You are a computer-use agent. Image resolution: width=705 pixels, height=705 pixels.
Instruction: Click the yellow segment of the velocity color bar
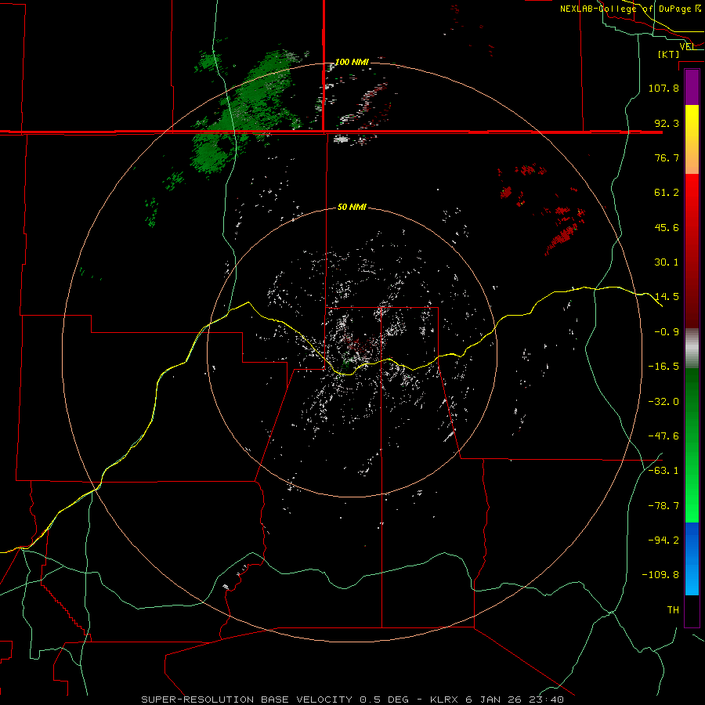692,139
